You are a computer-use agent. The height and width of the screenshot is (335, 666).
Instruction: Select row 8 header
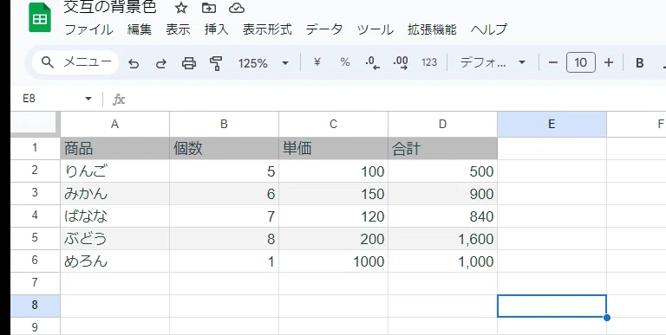click(x=36, y=306)
